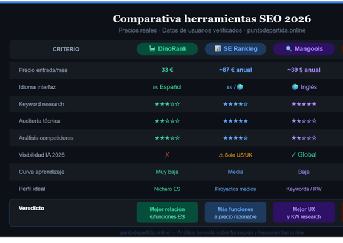This screenshot has height=243, width=343.
Task: Click the 'Muy baja' cell
Action: 167,172
